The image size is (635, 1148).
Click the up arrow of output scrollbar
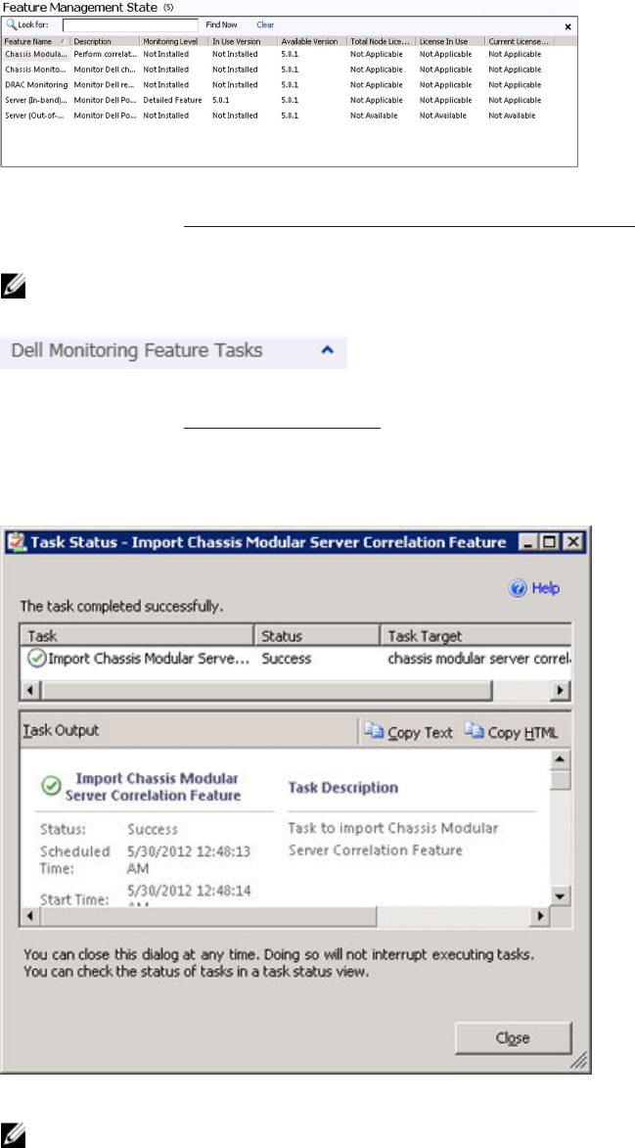tap(560, 759)
